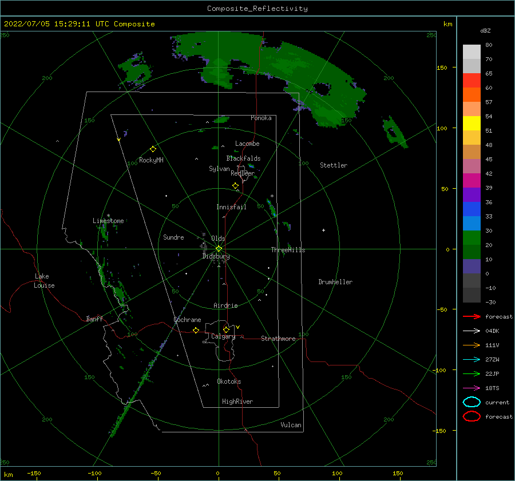The width and height of the screenshot is (515, 481).
Task: Click the Cochrane city label
Action: [x=187, y=320]
